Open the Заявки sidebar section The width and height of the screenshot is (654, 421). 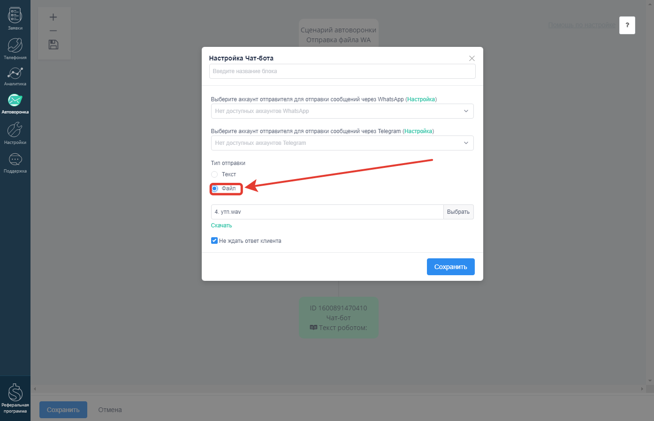pos(15,19)
